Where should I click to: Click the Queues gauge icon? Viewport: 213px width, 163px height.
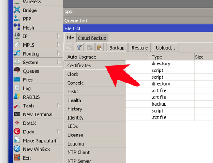[x=17, y=71]
